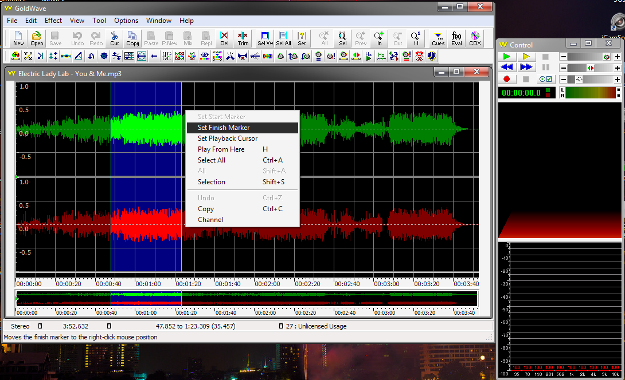
Task: Open the View menu
Action: 77,21
